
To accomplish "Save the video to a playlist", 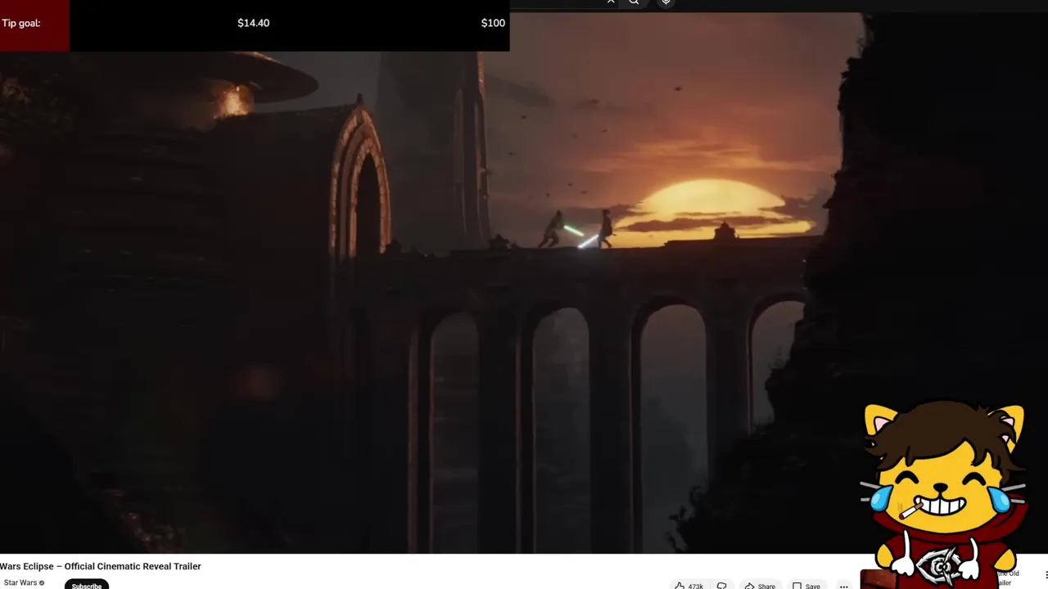I will tap(806, 586).
